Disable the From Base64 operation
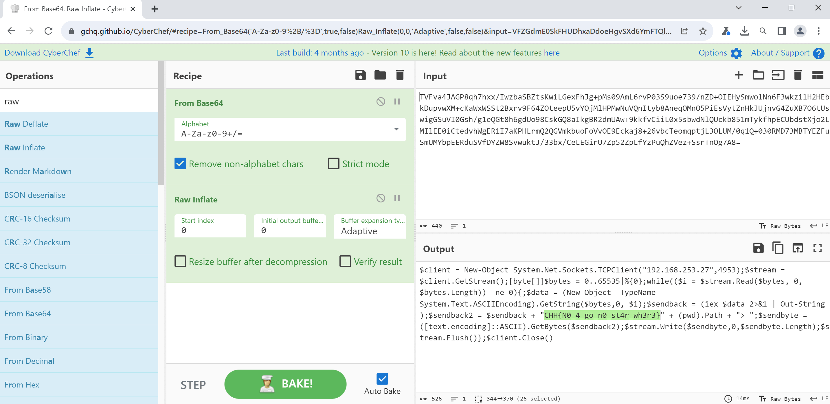The height and width of the screenshot is (404, 830). point(381,102)
